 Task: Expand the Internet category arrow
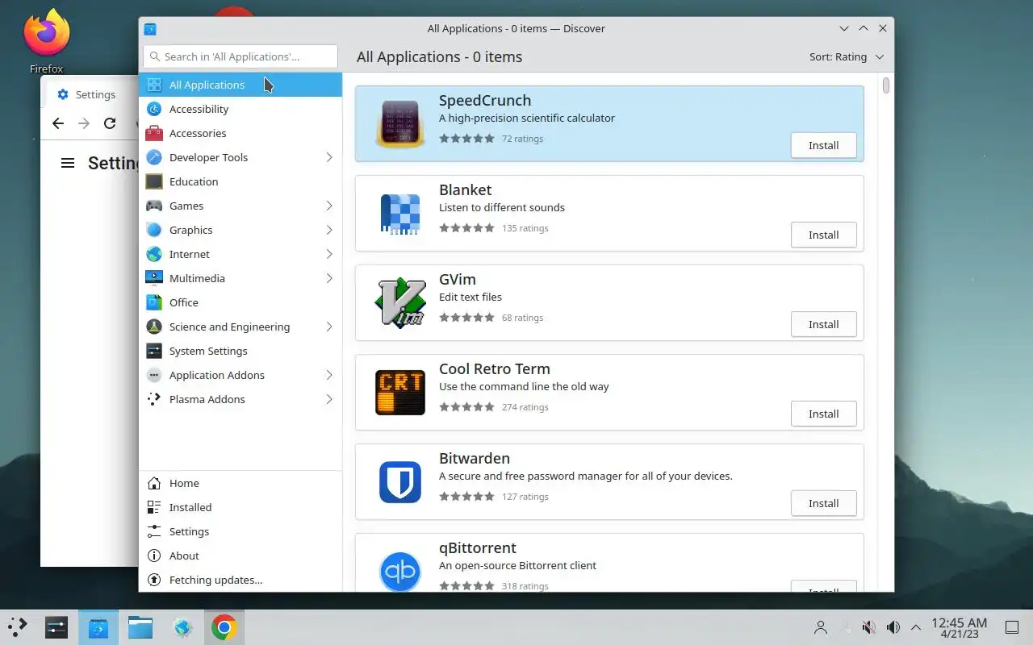pyautogui.click(x=329, y=254)
